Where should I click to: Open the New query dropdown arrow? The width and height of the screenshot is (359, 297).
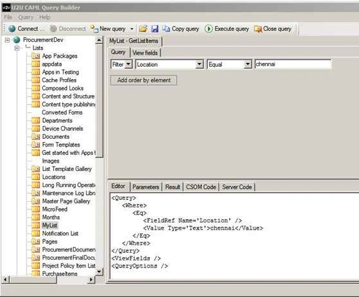pos(132,29)
